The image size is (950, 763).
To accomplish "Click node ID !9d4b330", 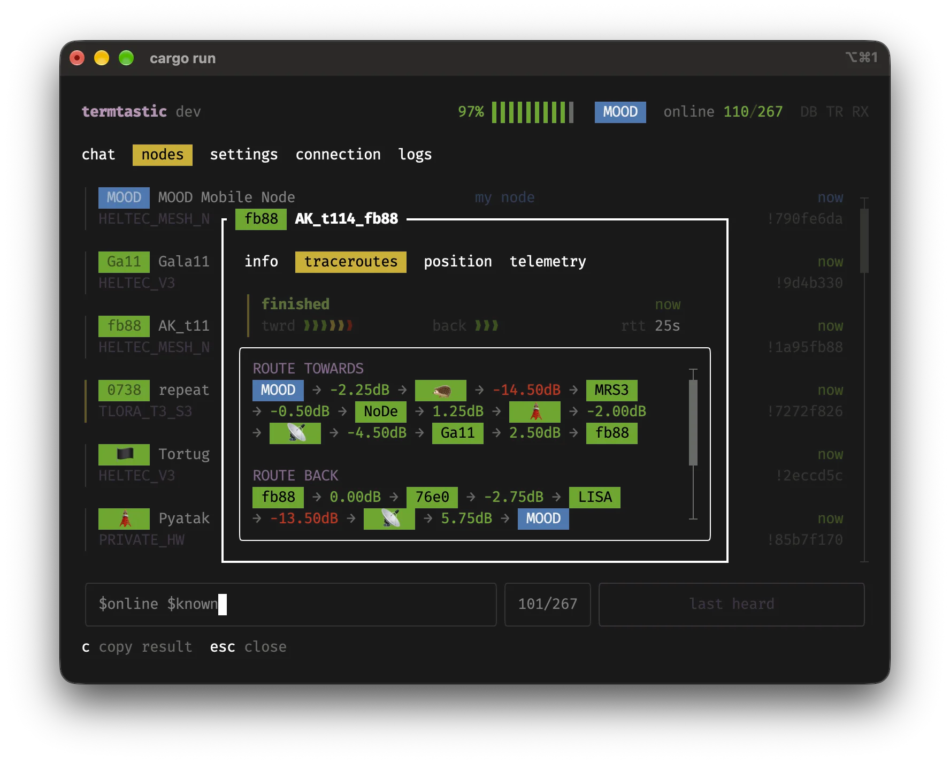I will [809, 283].
